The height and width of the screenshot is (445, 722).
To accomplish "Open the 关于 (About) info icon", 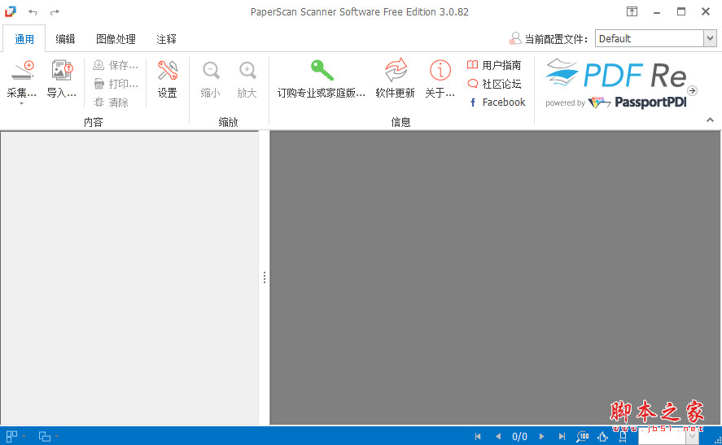I will 440,71.
